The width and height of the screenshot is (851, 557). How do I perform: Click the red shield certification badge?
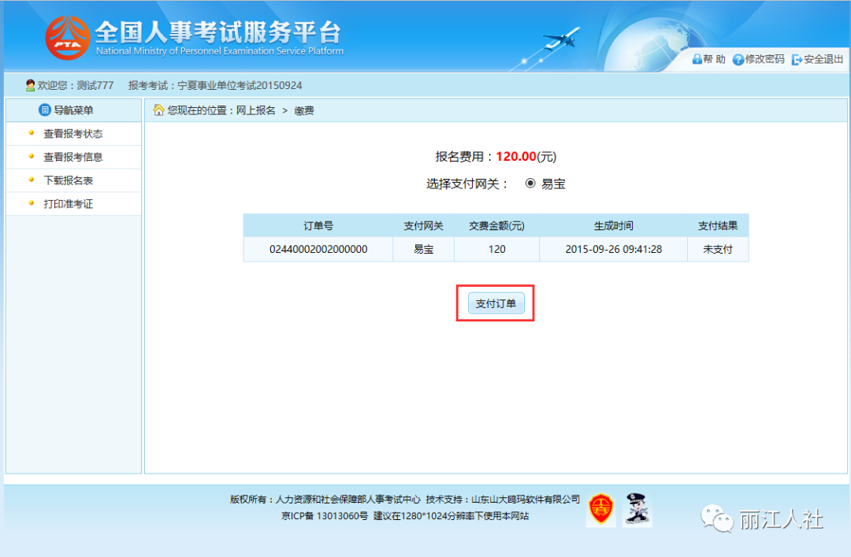click(600, 509)
